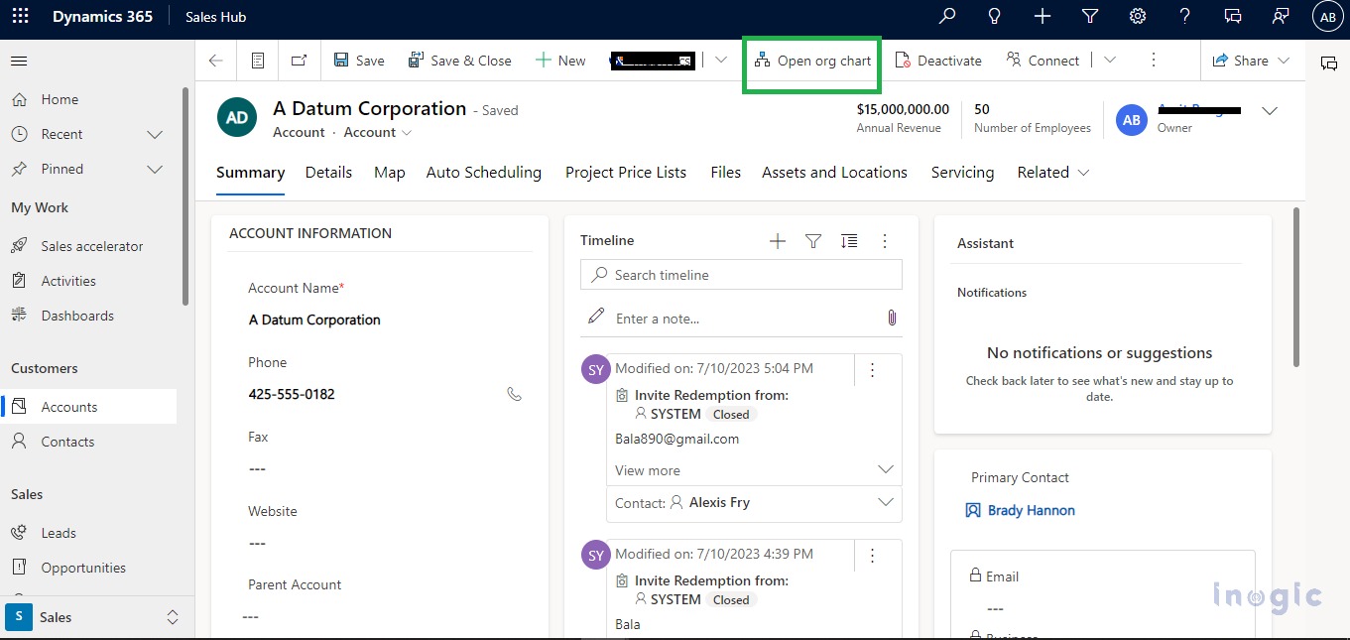Click Deactivate command
Viewport: 1350px width, 640px height.
click(x=938, y=61)
